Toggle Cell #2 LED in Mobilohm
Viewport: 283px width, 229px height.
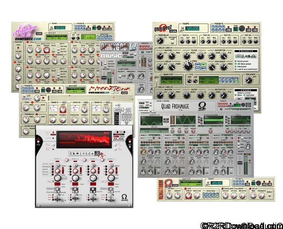coord(73,42)
